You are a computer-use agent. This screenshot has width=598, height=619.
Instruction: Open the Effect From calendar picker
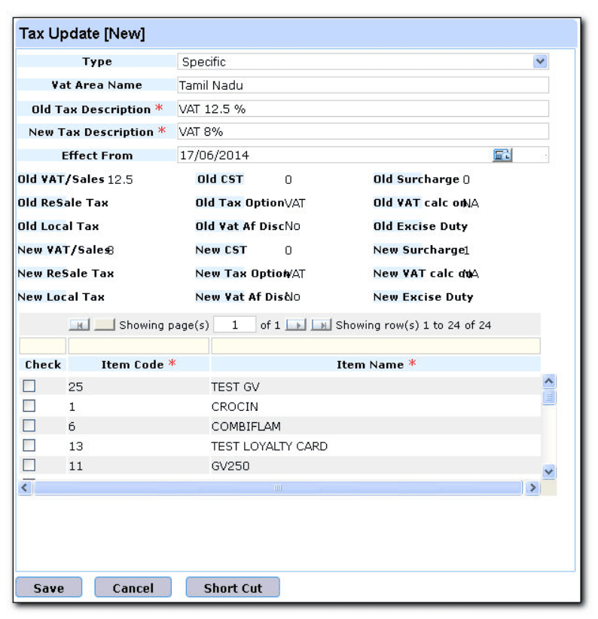(x=502, y=155)
